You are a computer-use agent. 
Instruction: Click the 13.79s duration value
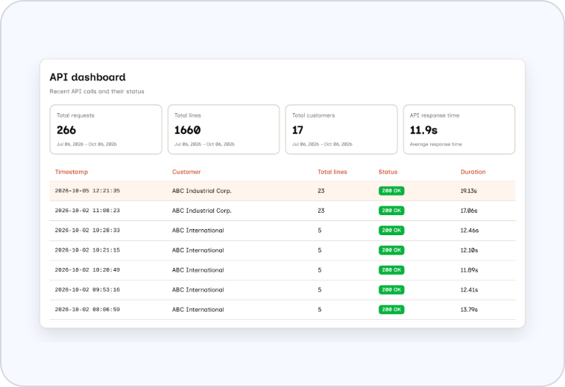point(469,310)
